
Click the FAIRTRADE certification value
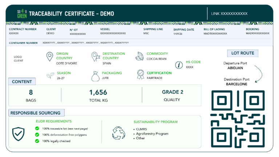pos(154,78)
